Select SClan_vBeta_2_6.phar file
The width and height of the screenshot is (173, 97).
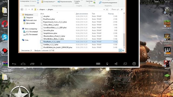[79, 25]
